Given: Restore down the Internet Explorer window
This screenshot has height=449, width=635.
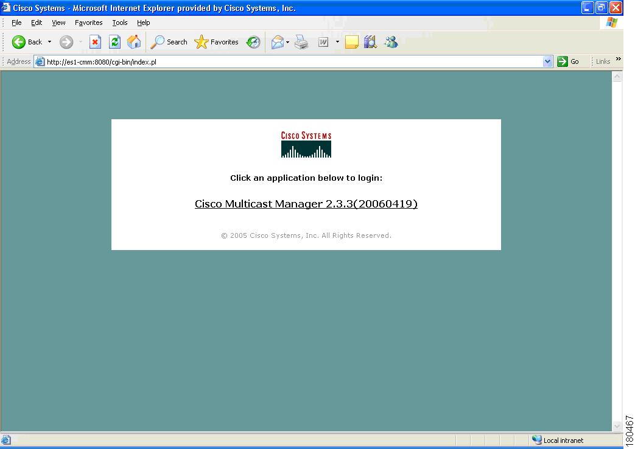Looking at the screenshot, I should [x=602, y=8].
